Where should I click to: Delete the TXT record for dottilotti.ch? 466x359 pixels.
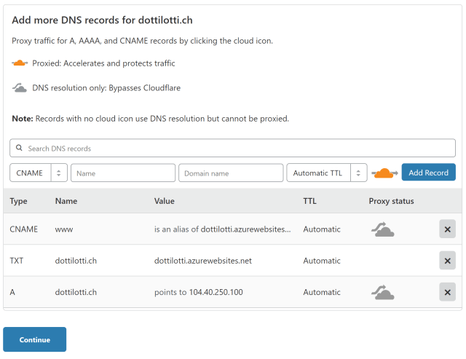(x=447, y=261)
